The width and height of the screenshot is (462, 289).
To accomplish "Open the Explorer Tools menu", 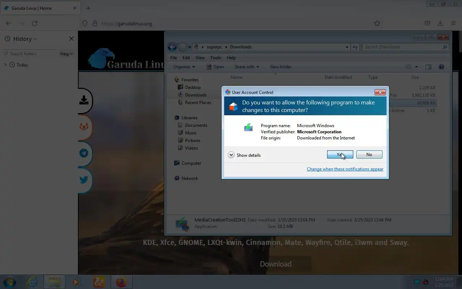I will point(215,58).
